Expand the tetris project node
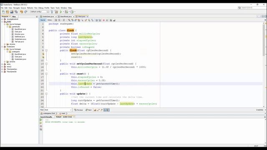267x150 pixels. [2, 64]
